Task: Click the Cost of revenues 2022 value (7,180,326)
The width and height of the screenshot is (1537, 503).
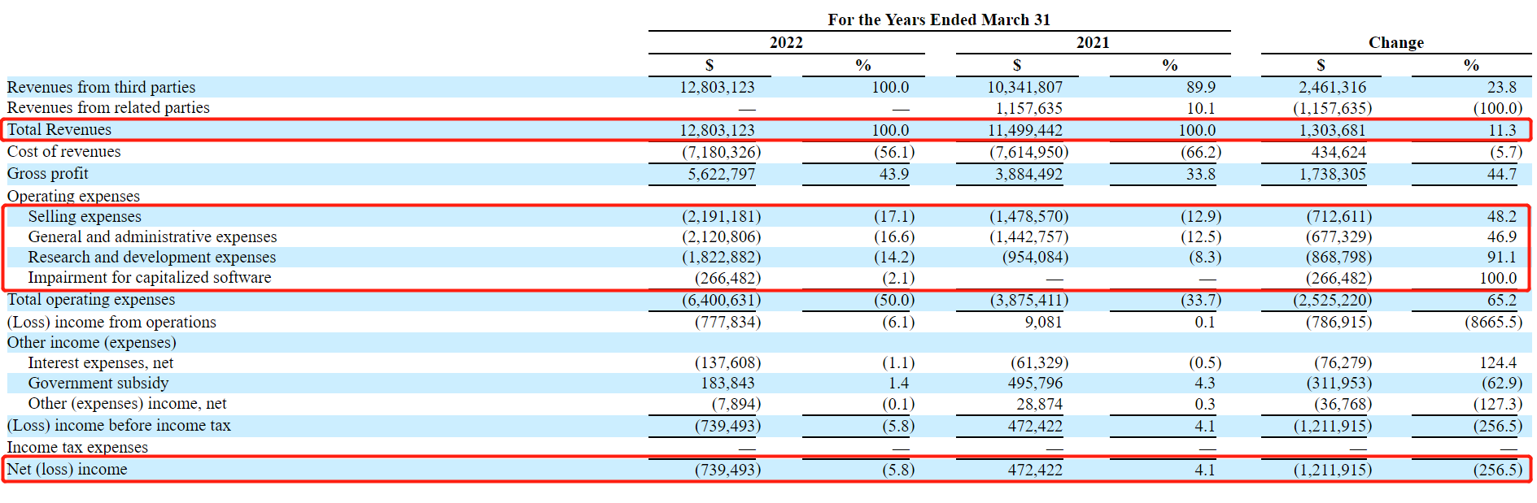Action: [721, 153]
